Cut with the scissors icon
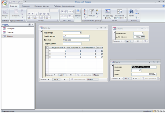165x113 pixels. point(22,10)
